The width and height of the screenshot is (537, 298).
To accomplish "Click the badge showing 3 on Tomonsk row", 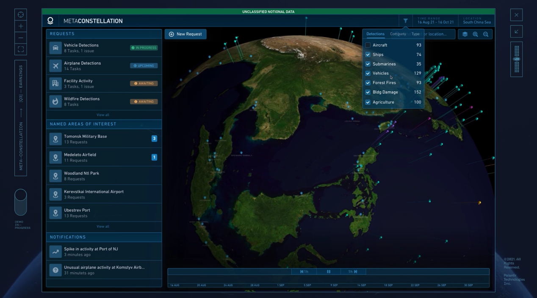I will point(154,139).
